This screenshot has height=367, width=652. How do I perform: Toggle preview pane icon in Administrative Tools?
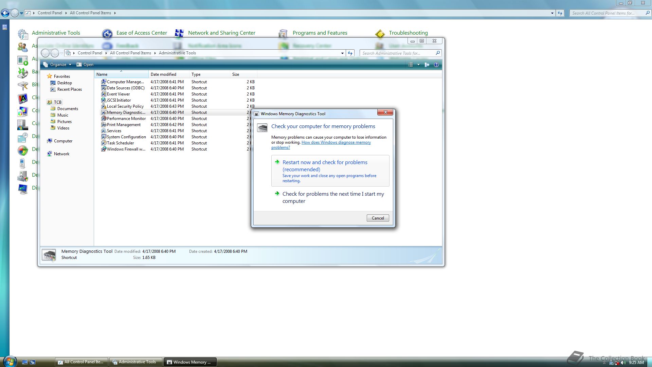427,65
